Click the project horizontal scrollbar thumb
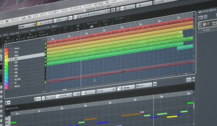 [64, 90]
